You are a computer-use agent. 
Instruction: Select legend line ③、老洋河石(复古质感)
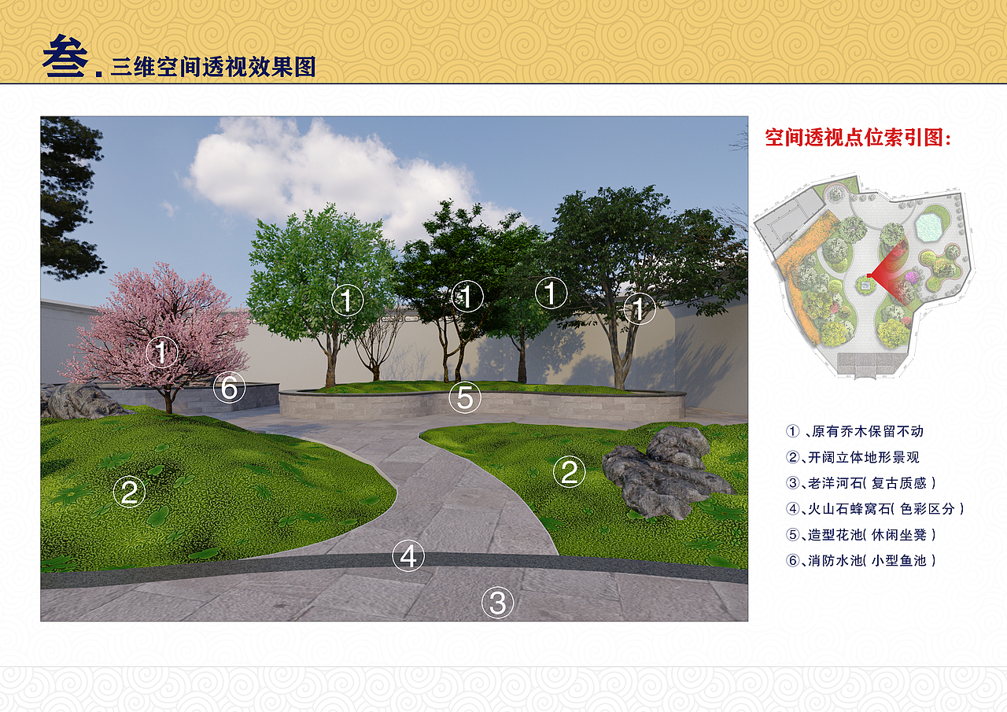[x=861, y=483]
